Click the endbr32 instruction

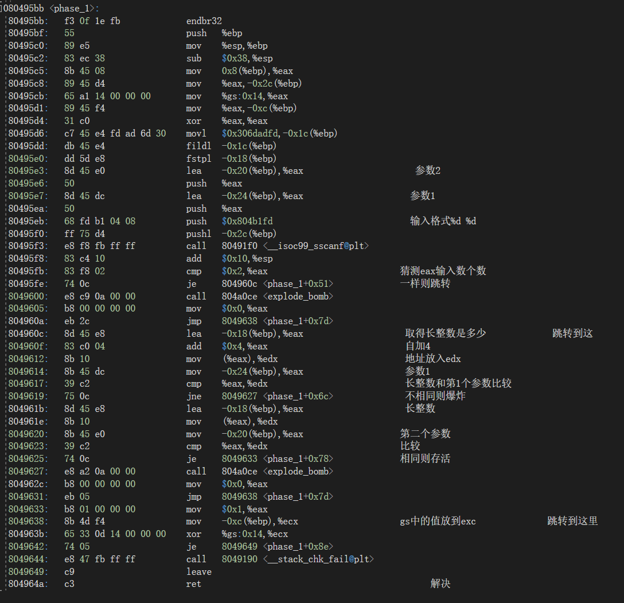click(x=204, y=21)
